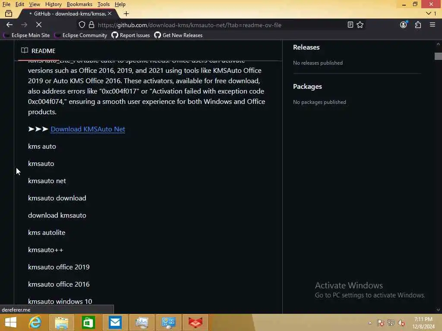442x331 pixels.
Task: Open the taskbar clock and date
Action: (423, 323)
